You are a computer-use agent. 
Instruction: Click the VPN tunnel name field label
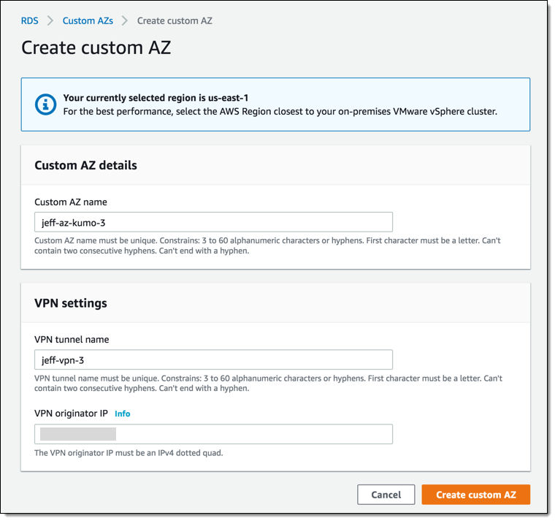(x=72, y=340)
